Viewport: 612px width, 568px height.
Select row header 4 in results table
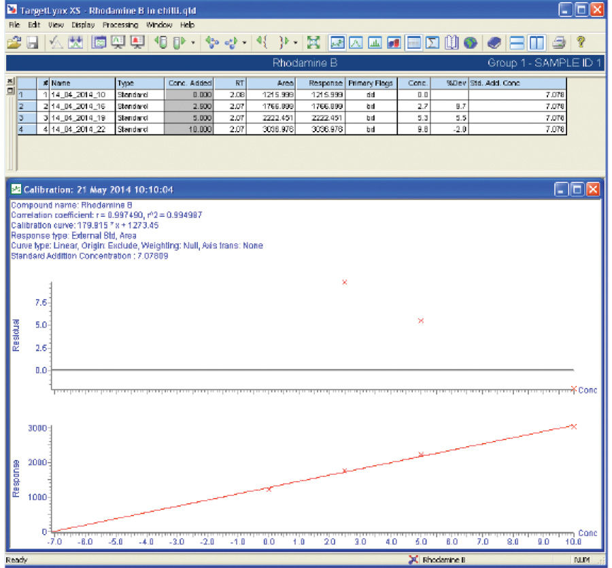coord(27,129)
